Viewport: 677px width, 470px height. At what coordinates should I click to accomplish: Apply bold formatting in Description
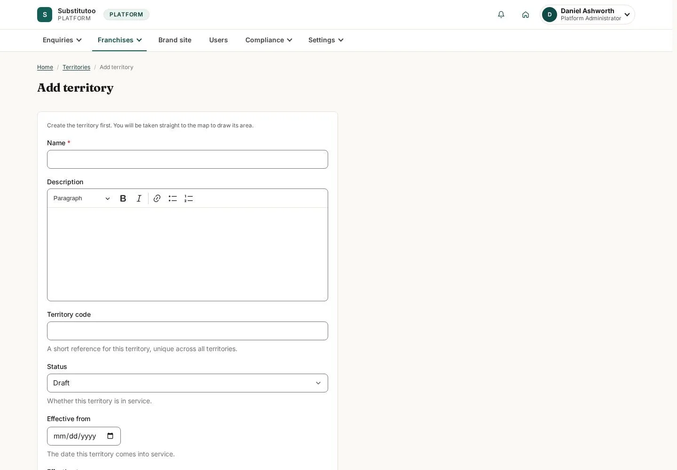pyautogui.click(x=123, y=198)
